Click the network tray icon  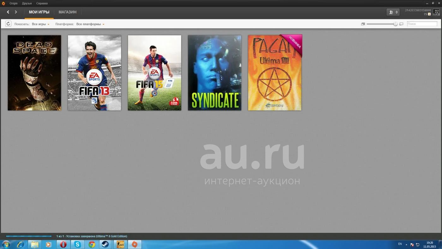point(417,245)
